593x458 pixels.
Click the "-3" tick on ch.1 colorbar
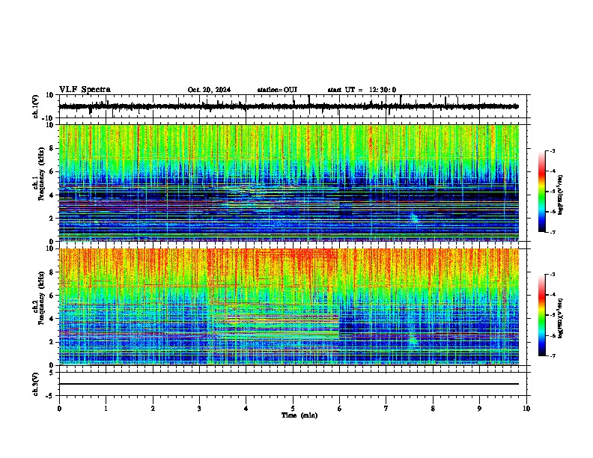pos(552,150)
